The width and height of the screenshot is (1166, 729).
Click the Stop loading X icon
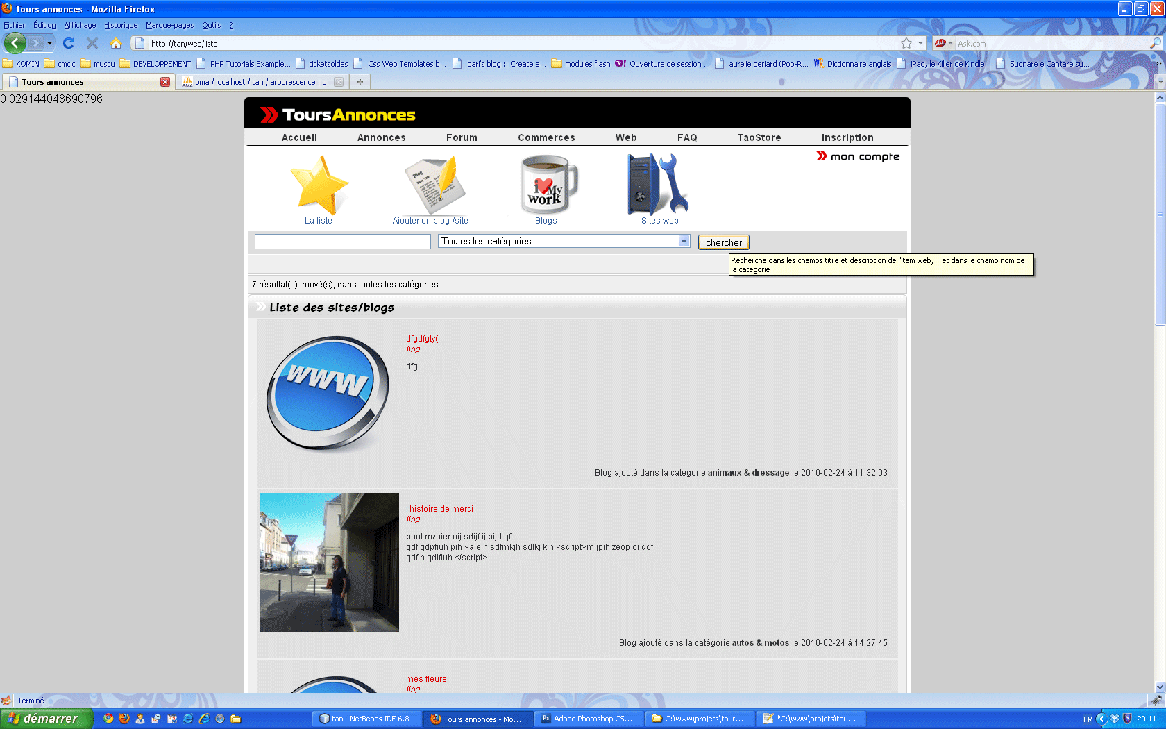coord(92,43)
